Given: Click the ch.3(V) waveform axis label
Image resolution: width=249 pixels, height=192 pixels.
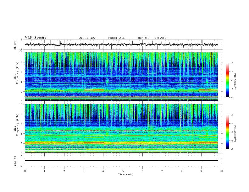Looking at the screenshot, I should (x=15, y=161).
